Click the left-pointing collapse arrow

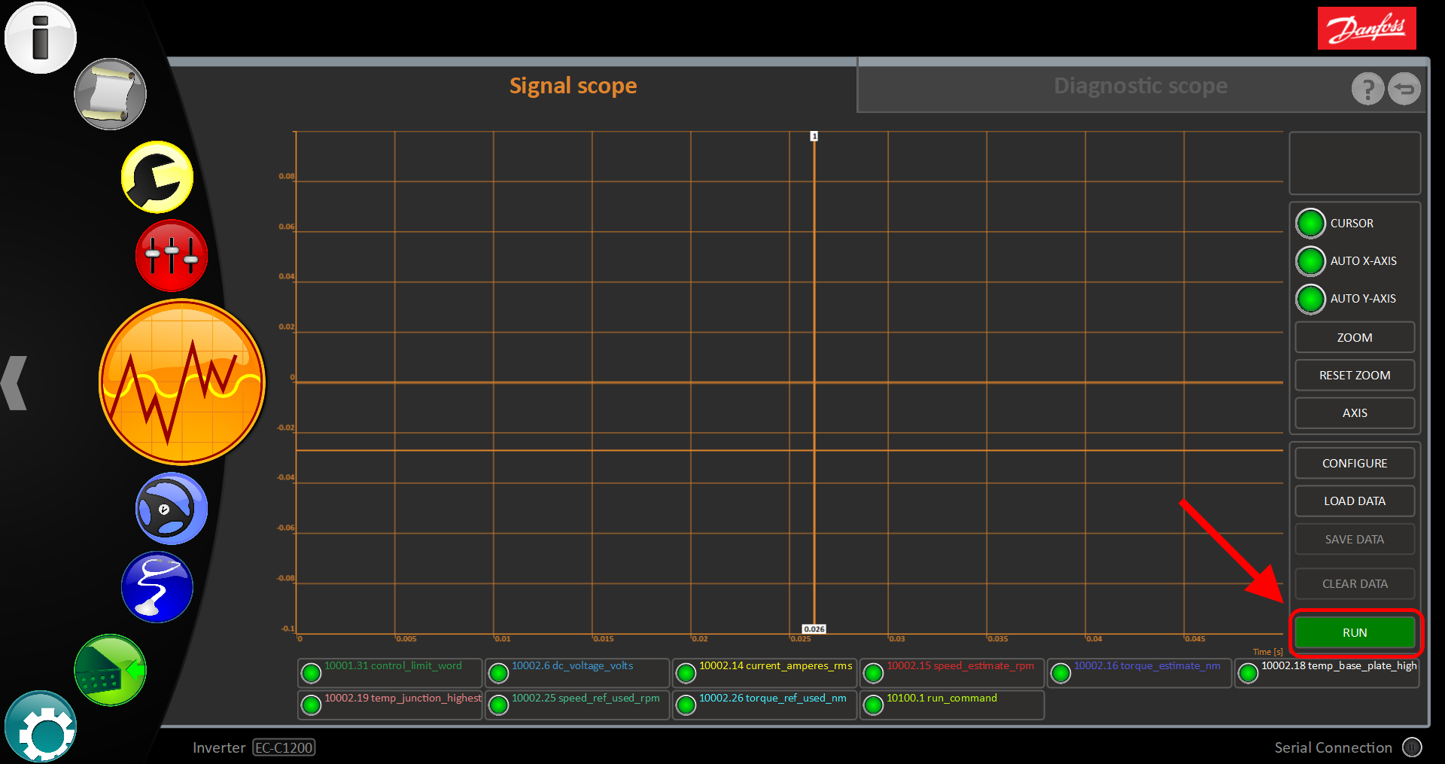point(14,383)
